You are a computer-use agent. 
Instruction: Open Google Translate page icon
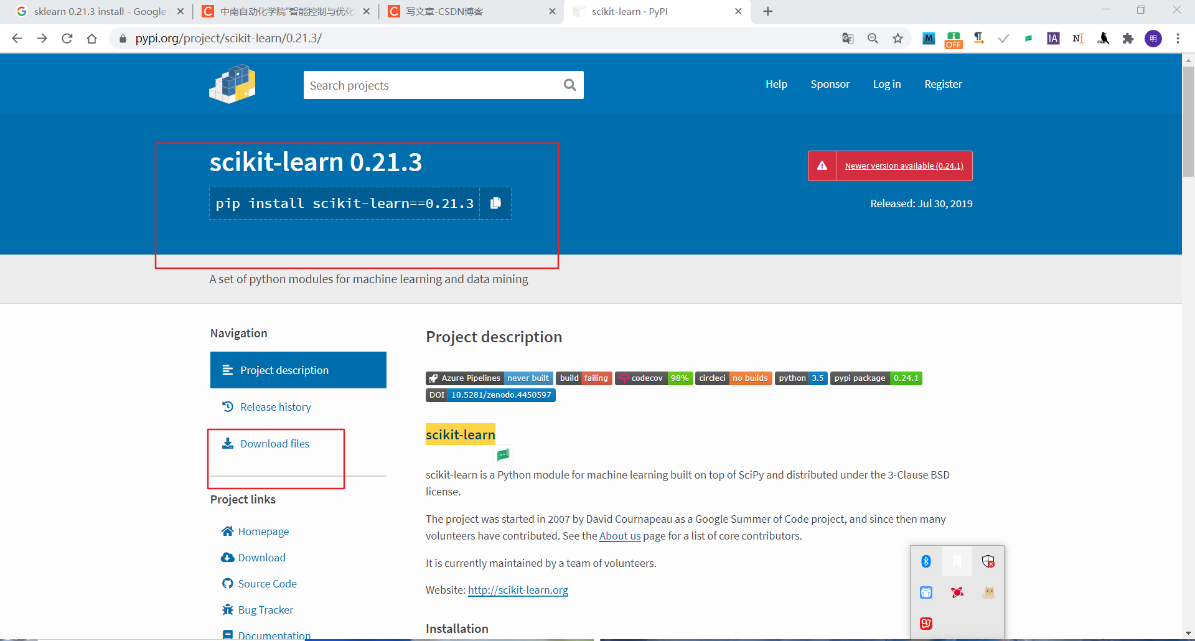click(x=848, y=39)
